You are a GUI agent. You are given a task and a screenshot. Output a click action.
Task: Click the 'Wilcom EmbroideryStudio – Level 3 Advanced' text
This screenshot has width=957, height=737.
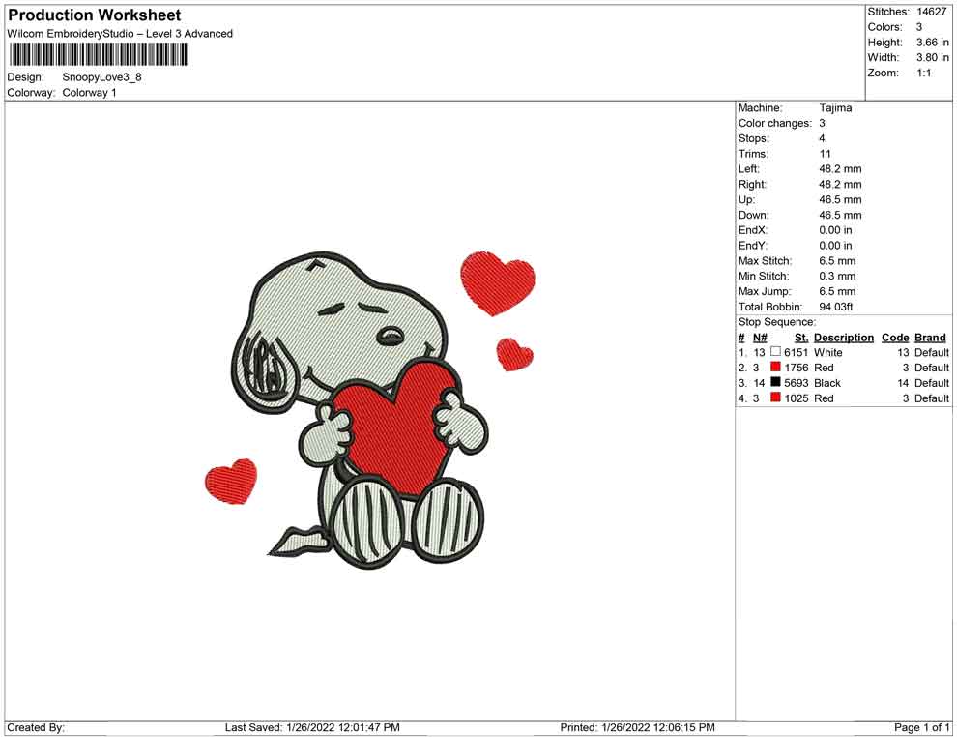[120, 34]
